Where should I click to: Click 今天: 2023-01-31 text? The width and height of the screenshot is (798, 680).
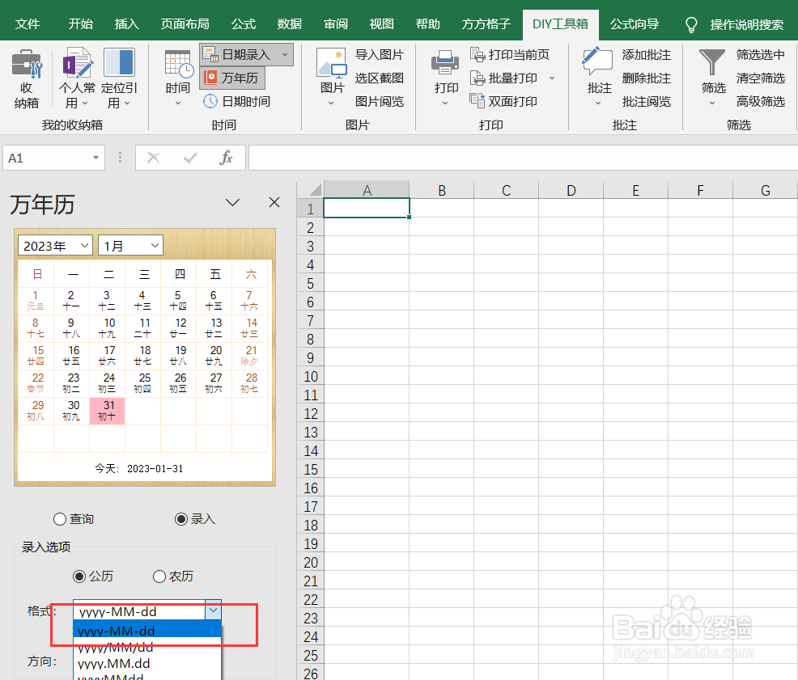139,468
